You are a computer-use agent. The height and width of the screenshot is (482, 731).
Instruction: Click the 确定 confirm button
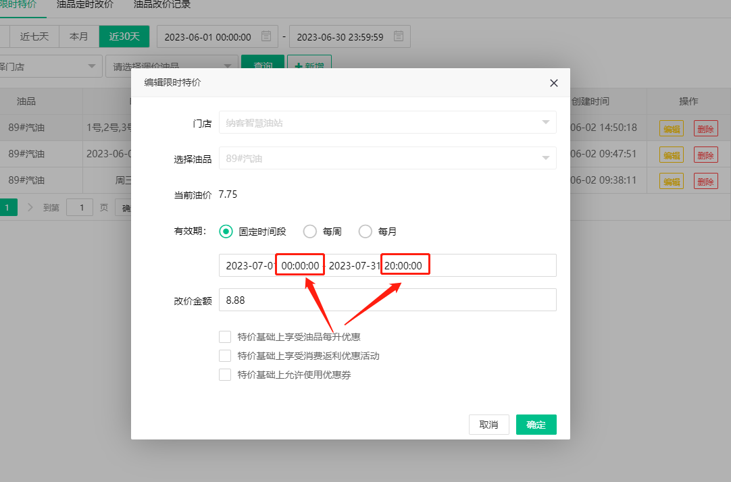click(536, 425)
